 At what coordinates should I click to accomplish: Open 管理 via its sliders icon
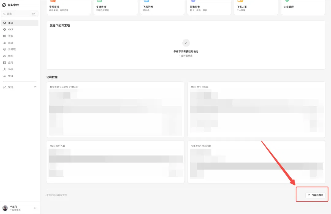pyautogui.click(x=4, y=76)
